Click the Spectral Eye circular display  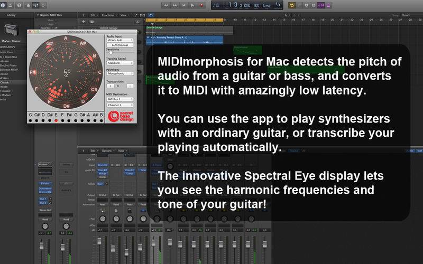click(66, 72)
